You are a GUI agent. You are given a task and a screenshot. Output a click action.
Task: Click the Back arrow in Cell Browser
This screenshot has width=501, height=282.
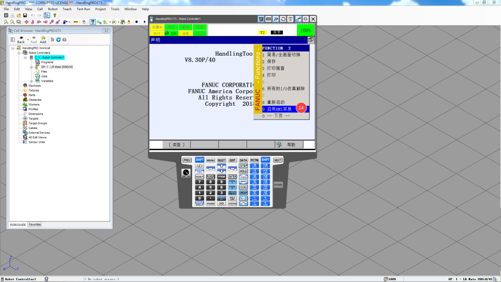21,39
